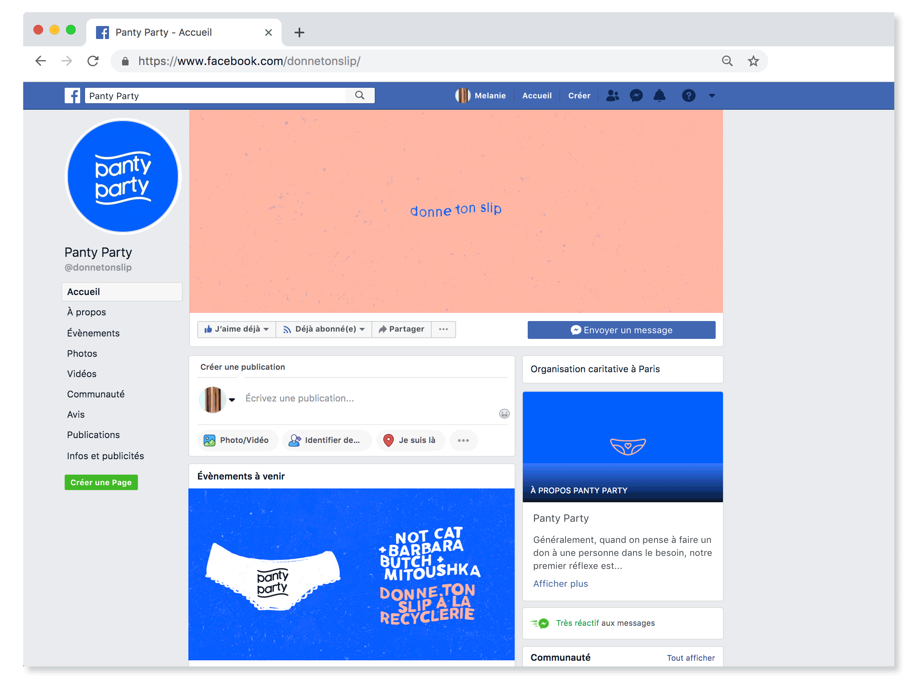
Task: Click the Melanie profile name link
Action: click(x=490, y=95)
